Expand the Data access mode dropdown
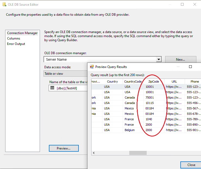 click(x=65, y=74)
